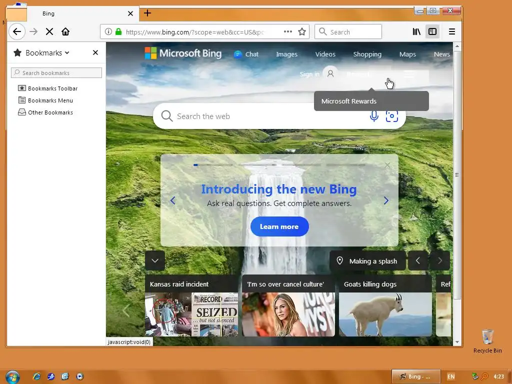
Task: Go to previous promo slide arrow
Action: pyautogui.click(x=172, y=200)
